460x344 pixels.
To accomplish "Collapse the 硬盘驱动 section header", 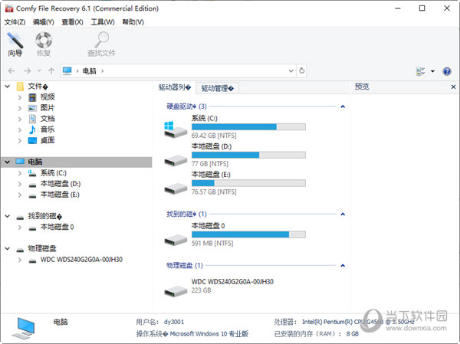I will click(341, 106).
